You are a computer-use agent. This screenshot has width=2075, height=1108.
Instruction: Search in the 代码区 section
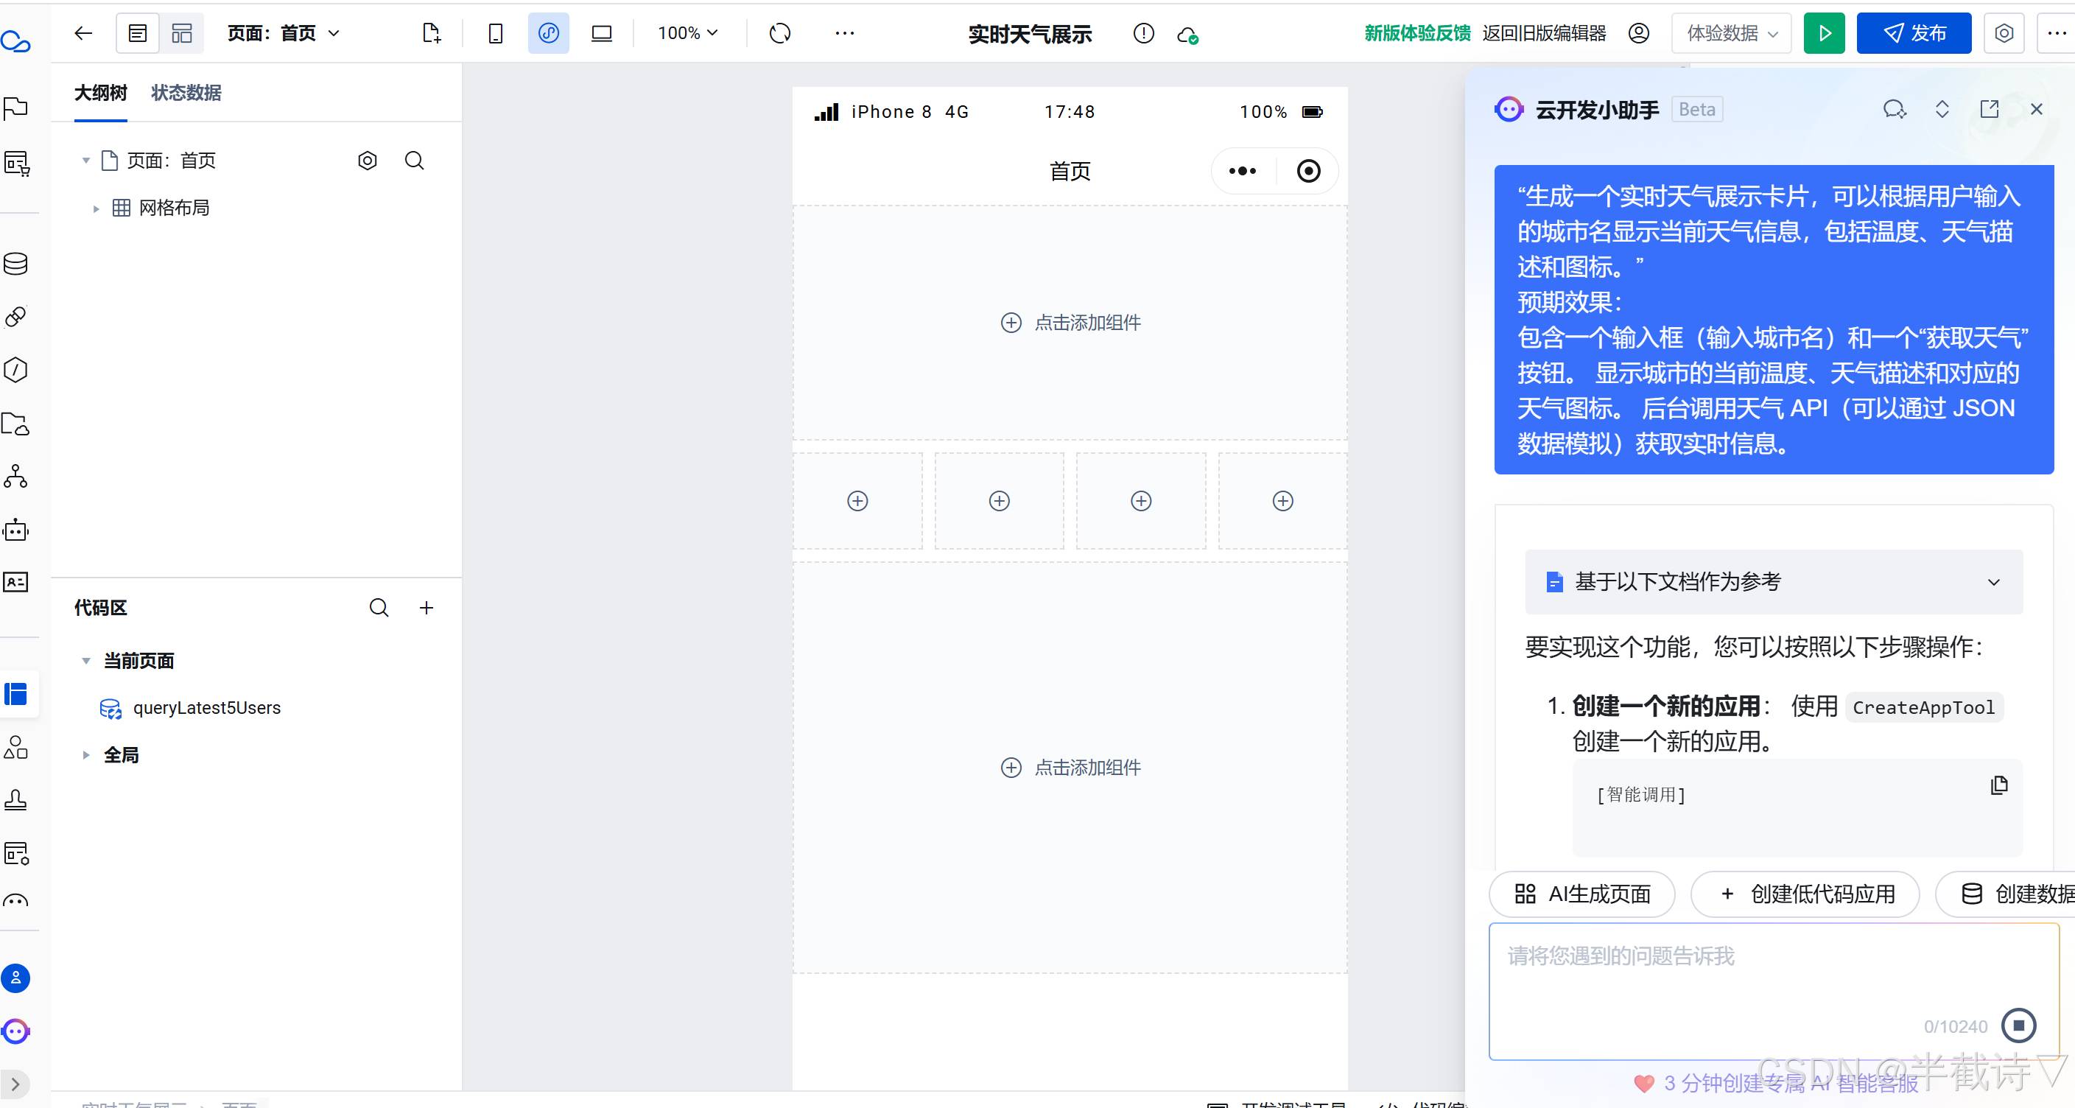click(379, 608)
